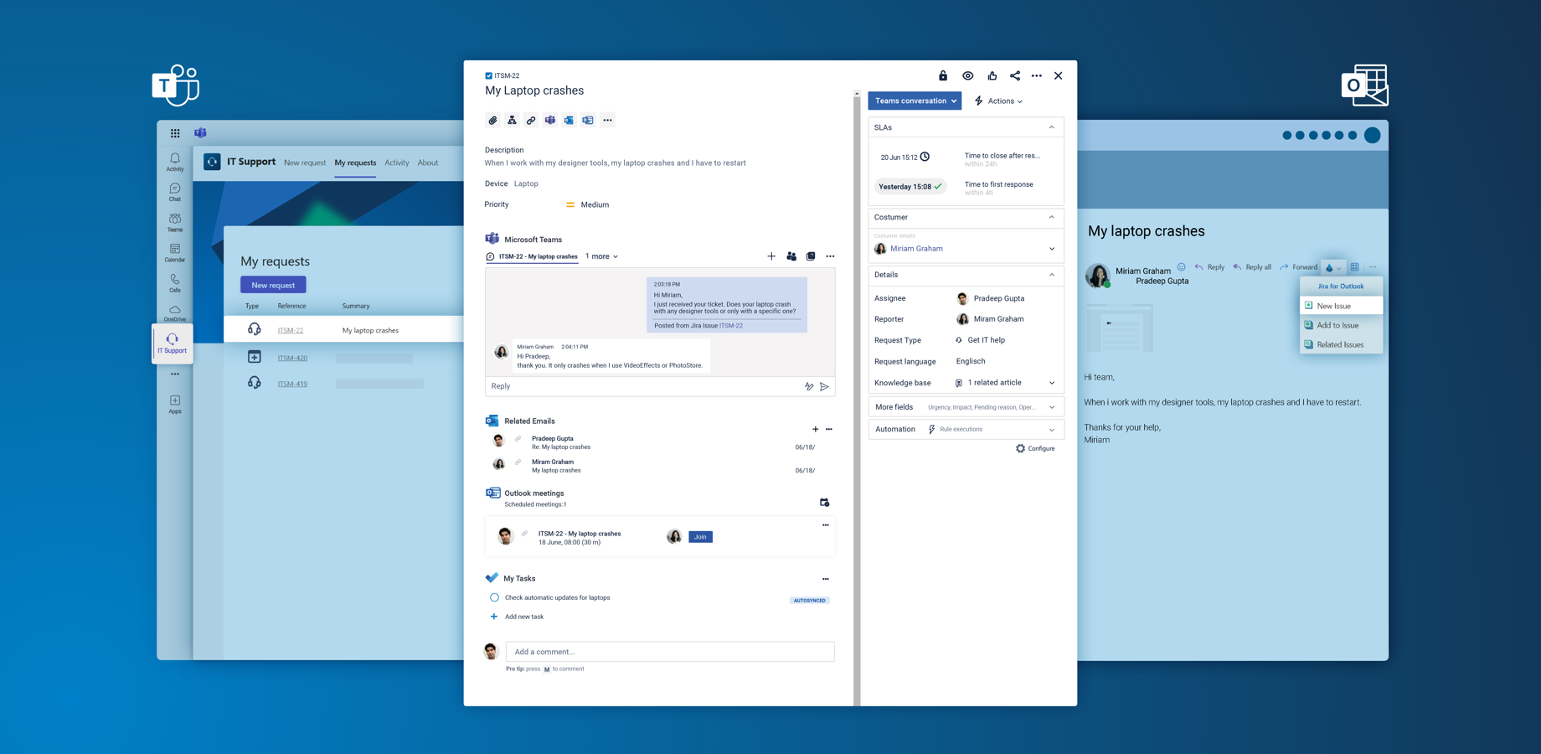Open Chat in the Teams sidebar

(x=175, y=193)
